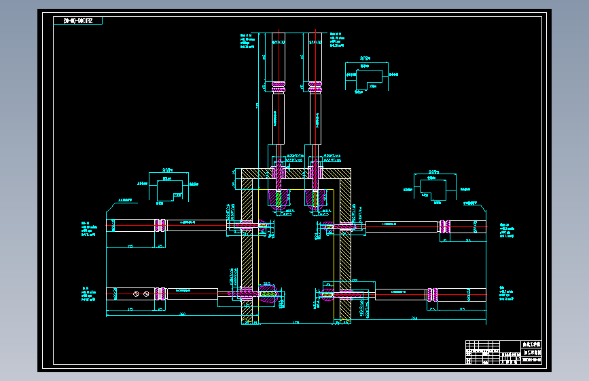Click the drawing number cell in the bottom-right title block

(x=531, y=360)
